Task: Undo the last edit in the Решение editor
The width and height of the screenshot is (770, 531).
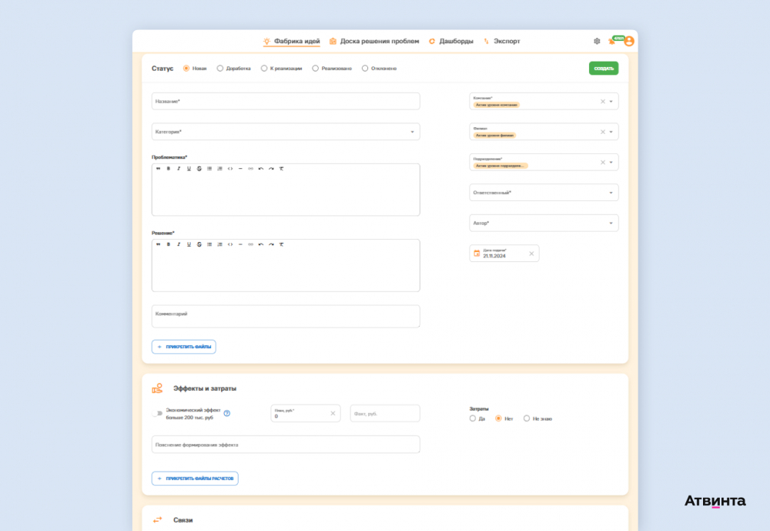Action: (x=261, y=244)
